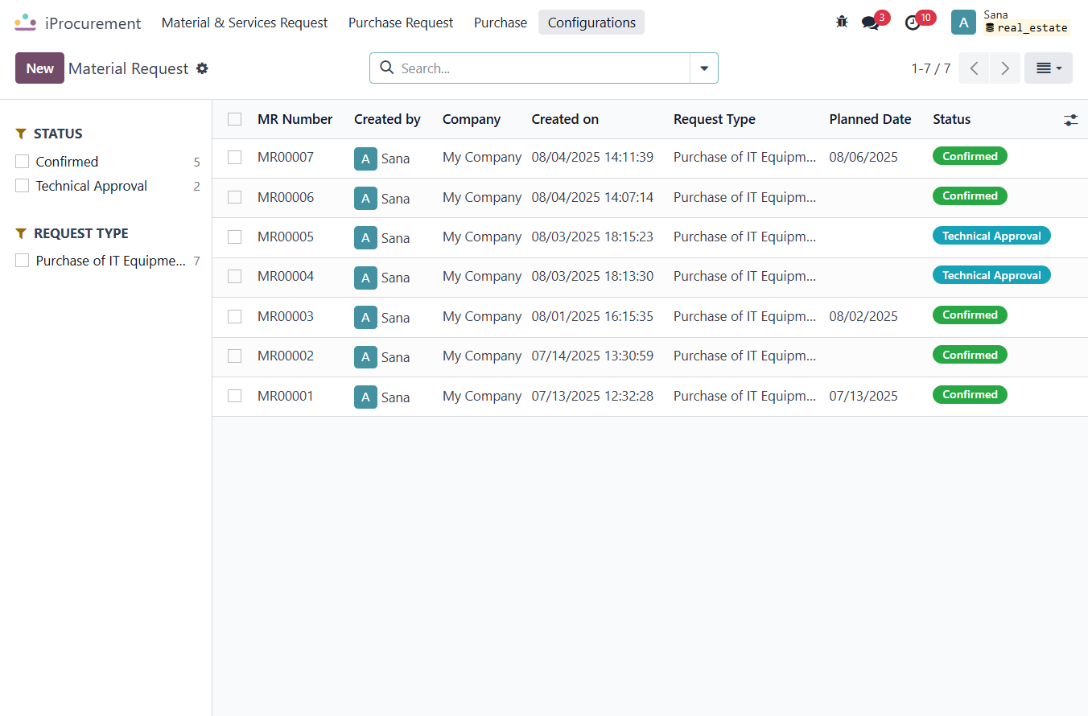Click the magnifying glass search icon
This screenshot has height=716, width=1088.
[x=386, y=68]
